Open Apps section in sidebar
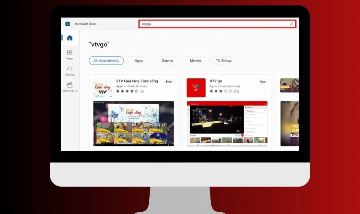Image resolution: width=360 pixels, height=214 pixels. (70, 55)
